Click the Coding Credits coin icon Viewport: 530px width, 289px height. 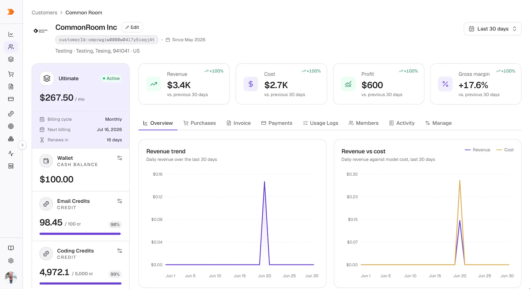click(46, 254)
